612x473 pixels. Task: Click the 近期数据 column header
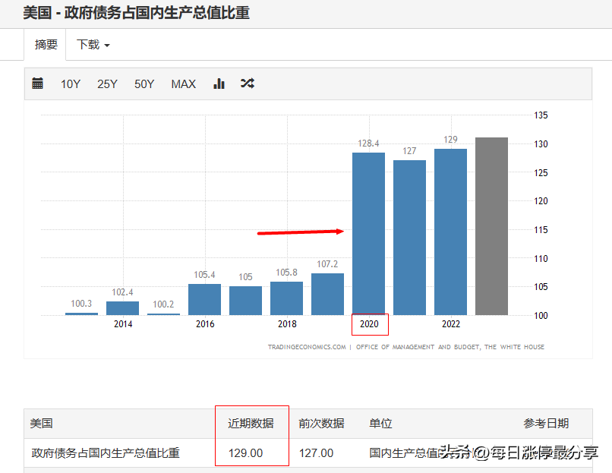[x=251, y=423]
